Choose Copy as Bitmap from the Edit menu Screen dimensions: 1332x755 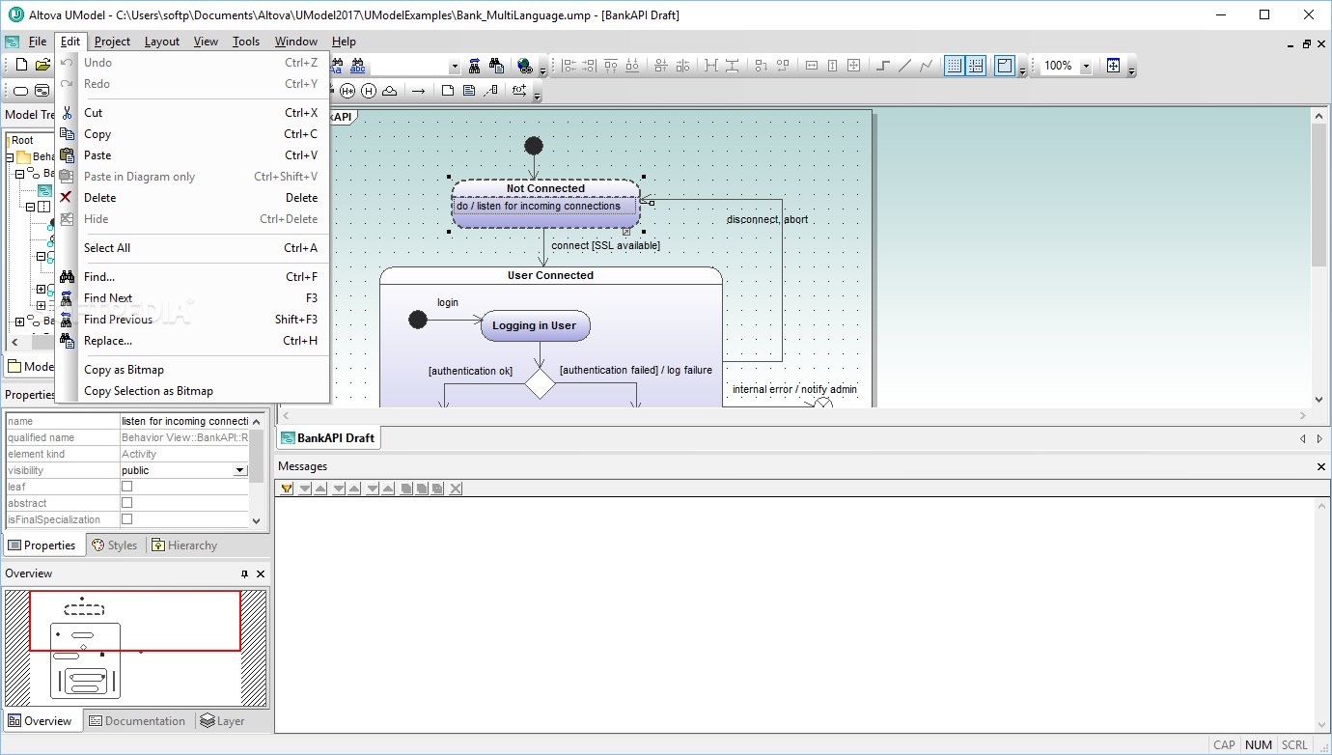click(x=192, y=370)
